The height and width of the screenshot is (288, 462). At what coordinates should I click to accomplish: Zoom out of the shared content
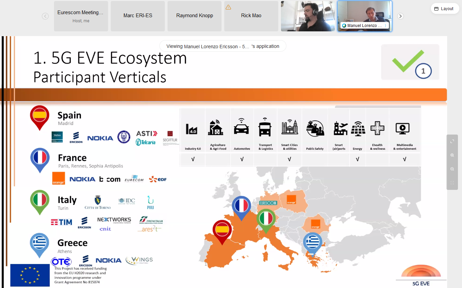[x=452, y=169]
